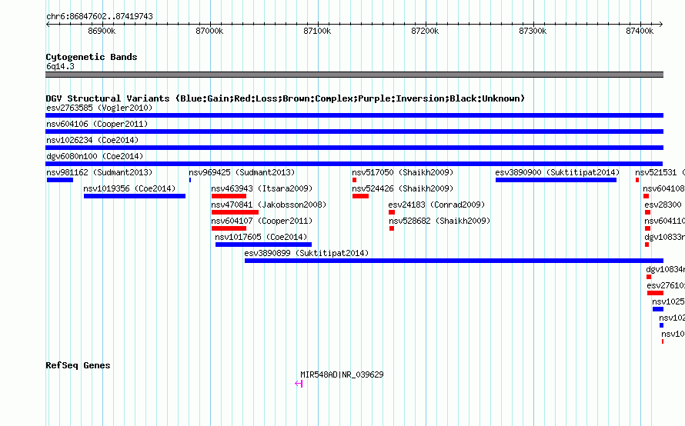Open the nsv604107 (Cooper2011) label
The height and width of the screenshot is (426, 685).
pos(262,221)
